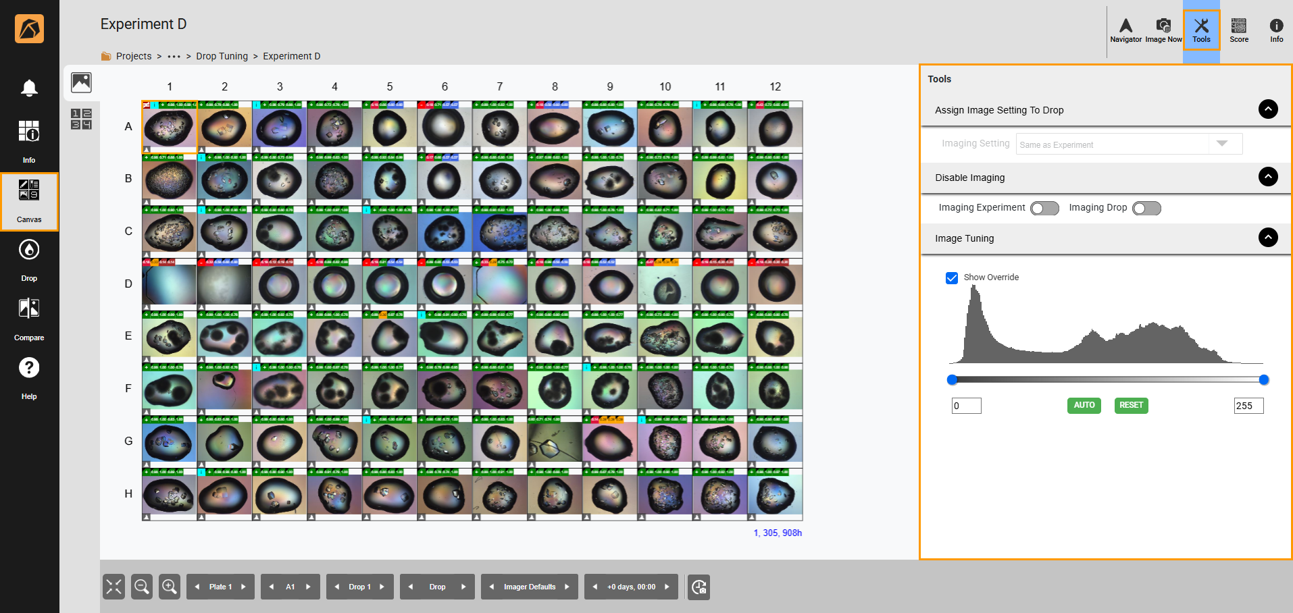1293x613 pixels.
Task: Click the Image Now camera icon
Action: tap(1163, 30)
